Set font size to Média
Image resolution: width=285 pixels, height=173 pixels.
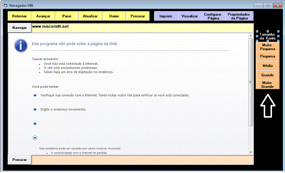pyautogui.click(x=268, y=66)
